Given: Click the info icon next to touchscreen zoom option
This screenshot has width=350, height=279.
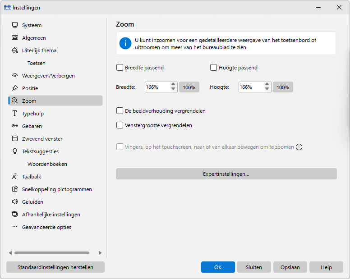Looking at the screenshot, I should (299, 147).
